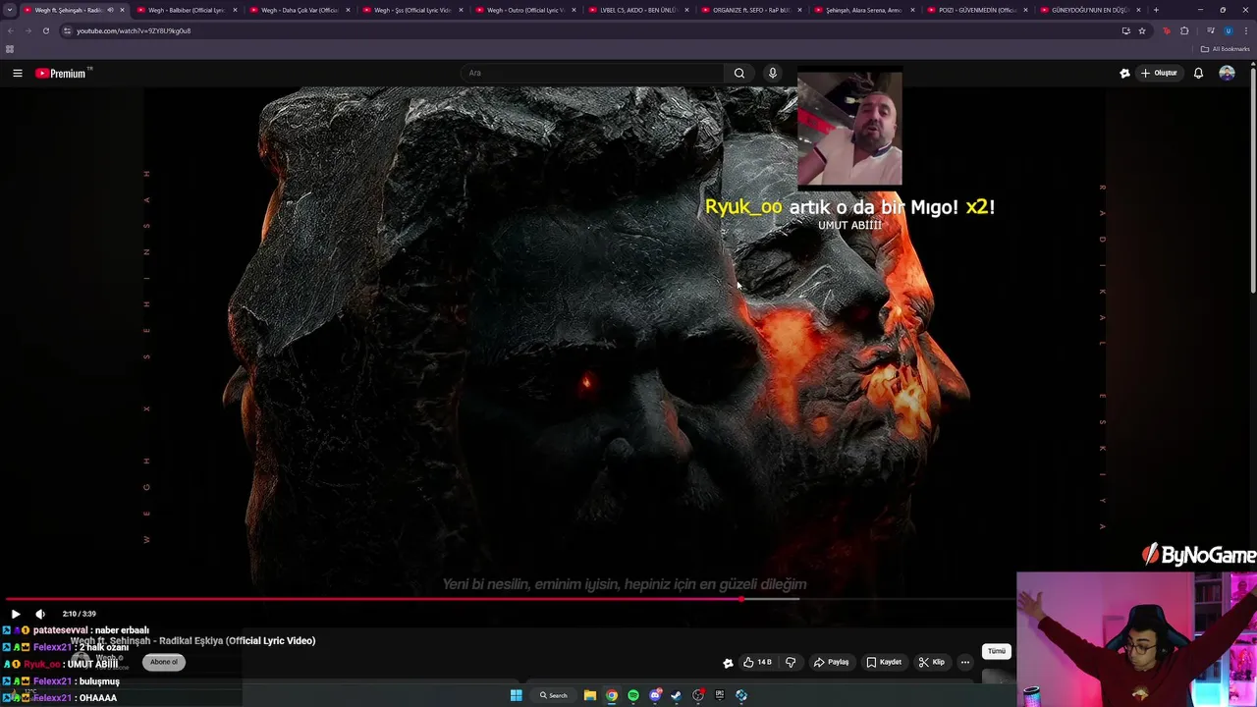The height and width of the screenshot is (707, 1257).
Task: Open the account avatar menu
Action: (1227, 73)
